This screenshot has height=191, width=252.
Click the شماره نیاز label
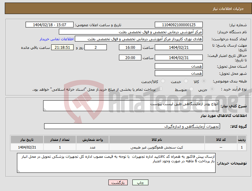(238, 25)
